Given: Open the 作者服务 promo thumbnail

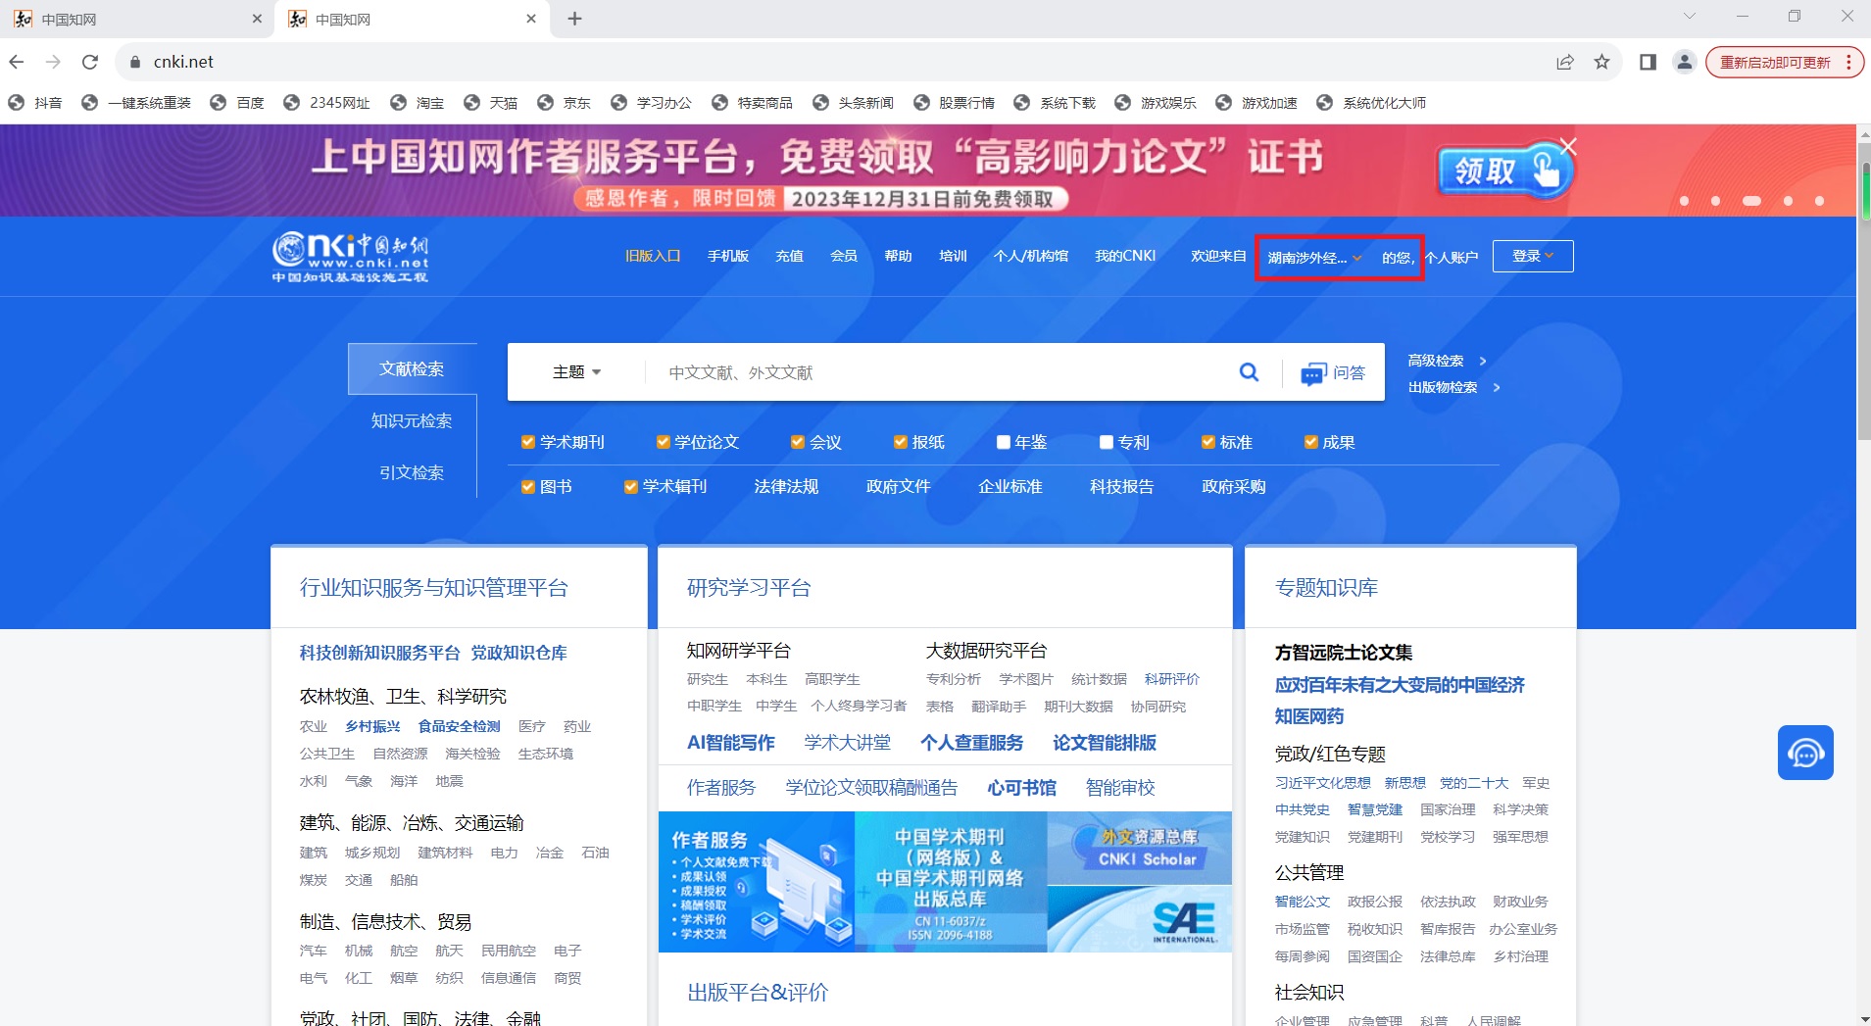Looking at the screenshot, I should coord(756,881).
